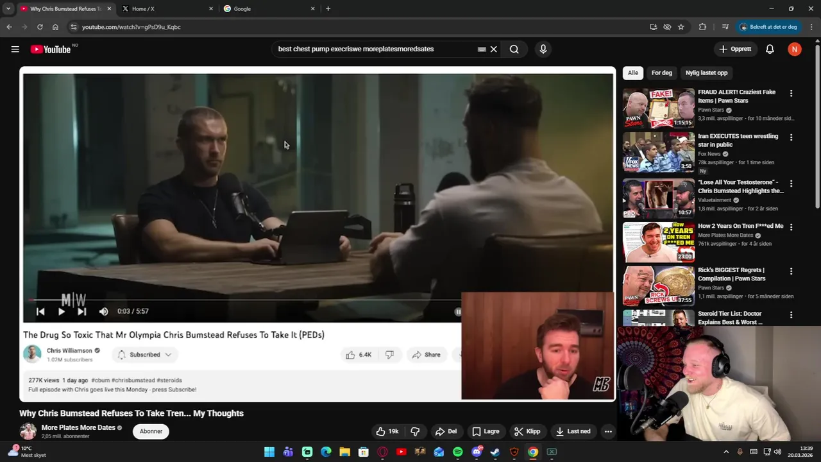Open Chrome media controls icon

click(725, 27)
